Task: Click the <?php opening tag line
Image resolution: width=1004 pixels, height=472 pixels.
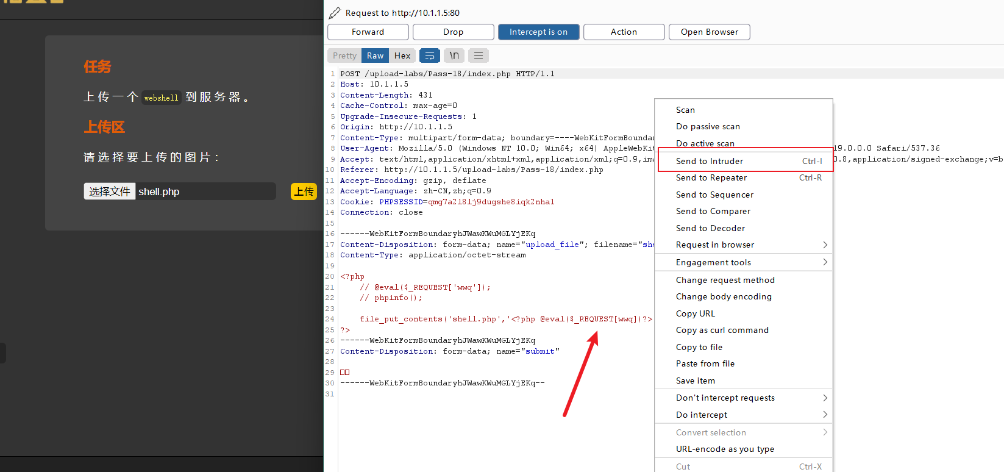Action: click(x=352, y=276)
